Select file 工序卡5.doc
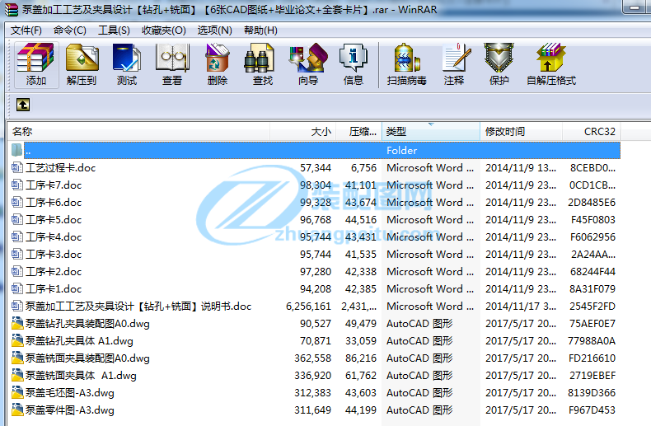The width and height of the screenshot is (651, 426). coord(54,220)
